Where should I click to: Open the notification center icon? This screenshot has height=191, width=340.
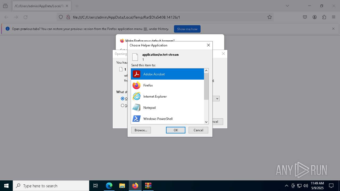[x=331, y=186]
